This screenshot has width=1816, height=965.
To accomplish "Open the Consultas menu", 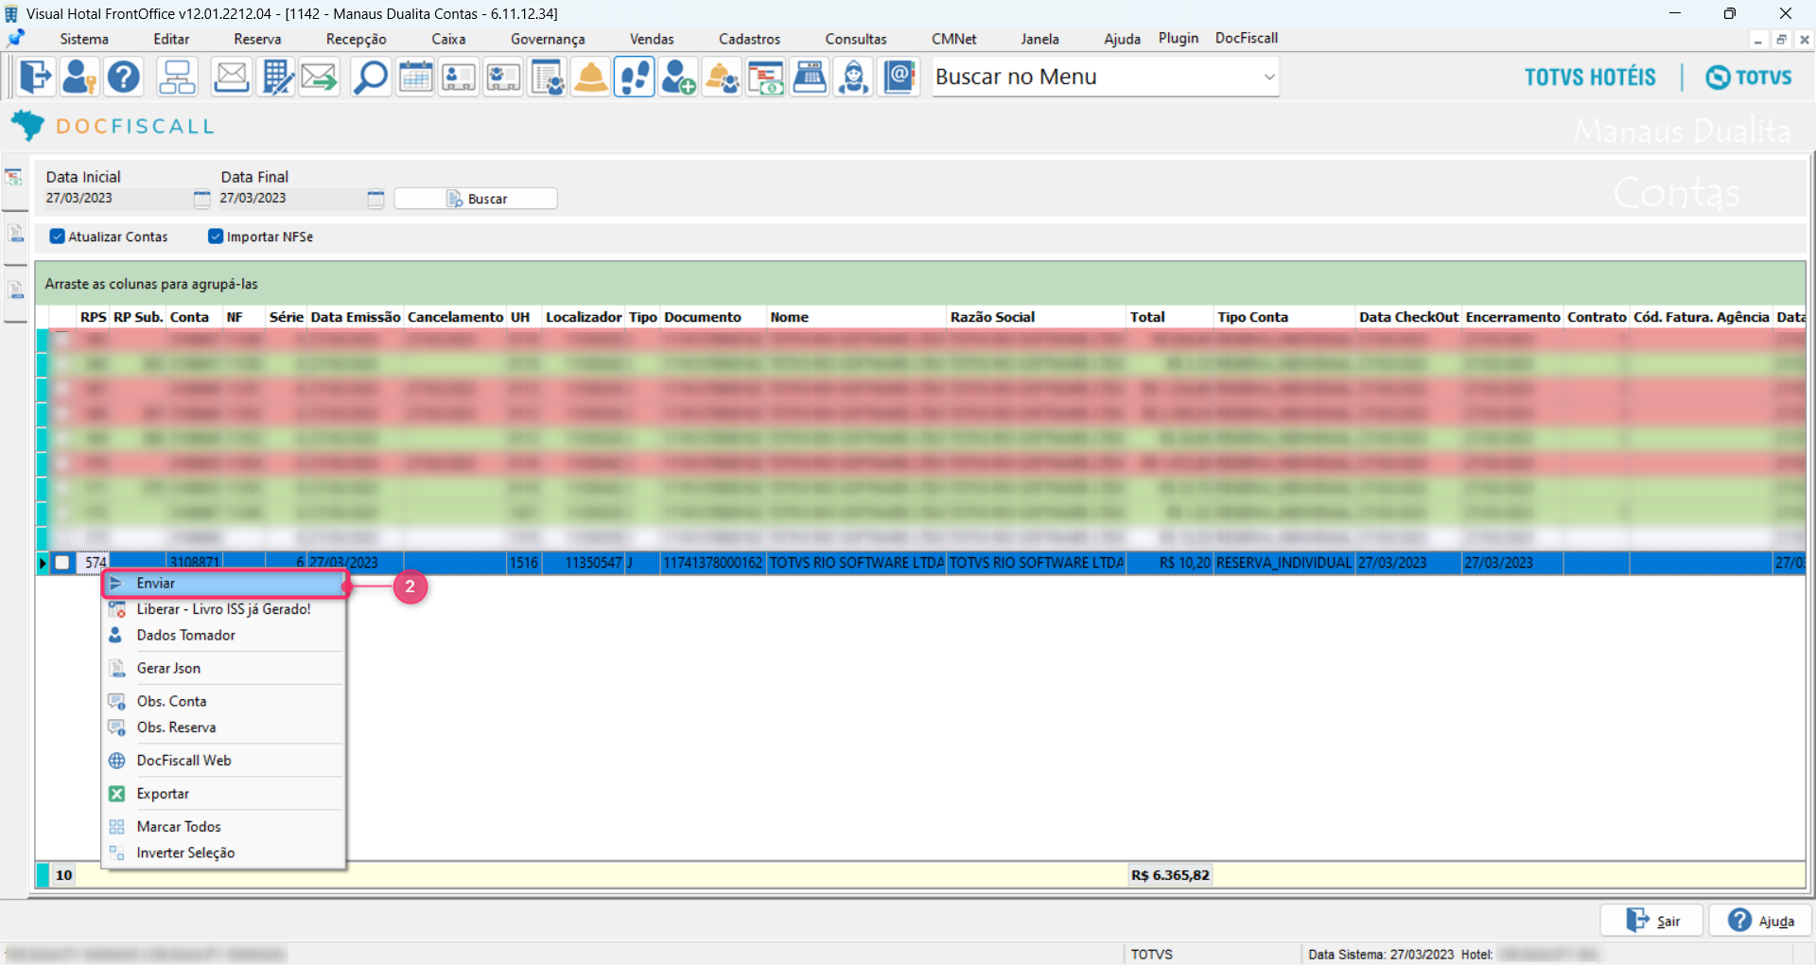I will coord(856,39).
